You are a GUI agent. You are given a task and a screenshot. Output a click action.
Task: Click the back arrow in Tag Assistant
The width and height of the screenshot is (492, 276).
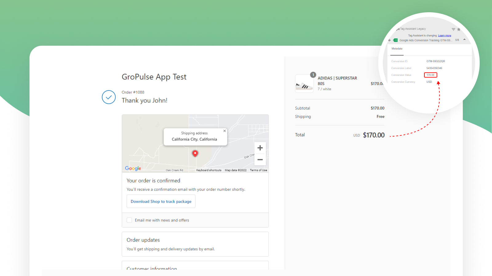390,40
